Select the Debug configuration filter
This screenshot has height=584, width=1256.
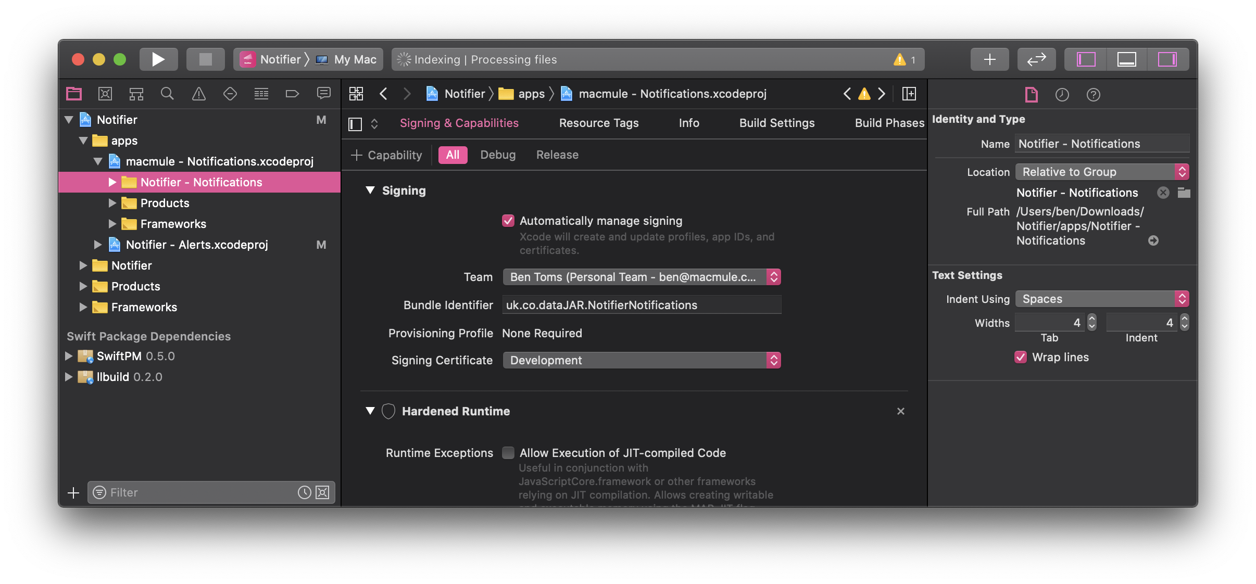497,155
